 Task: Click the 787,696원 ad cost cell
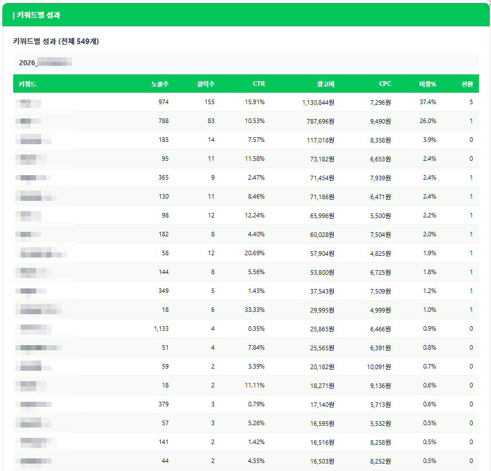pos(320,121)
